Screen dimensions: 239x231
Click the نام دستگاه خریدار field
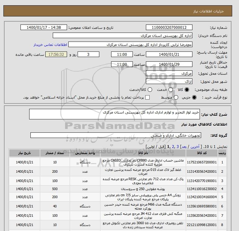click(x=122, y=35)
